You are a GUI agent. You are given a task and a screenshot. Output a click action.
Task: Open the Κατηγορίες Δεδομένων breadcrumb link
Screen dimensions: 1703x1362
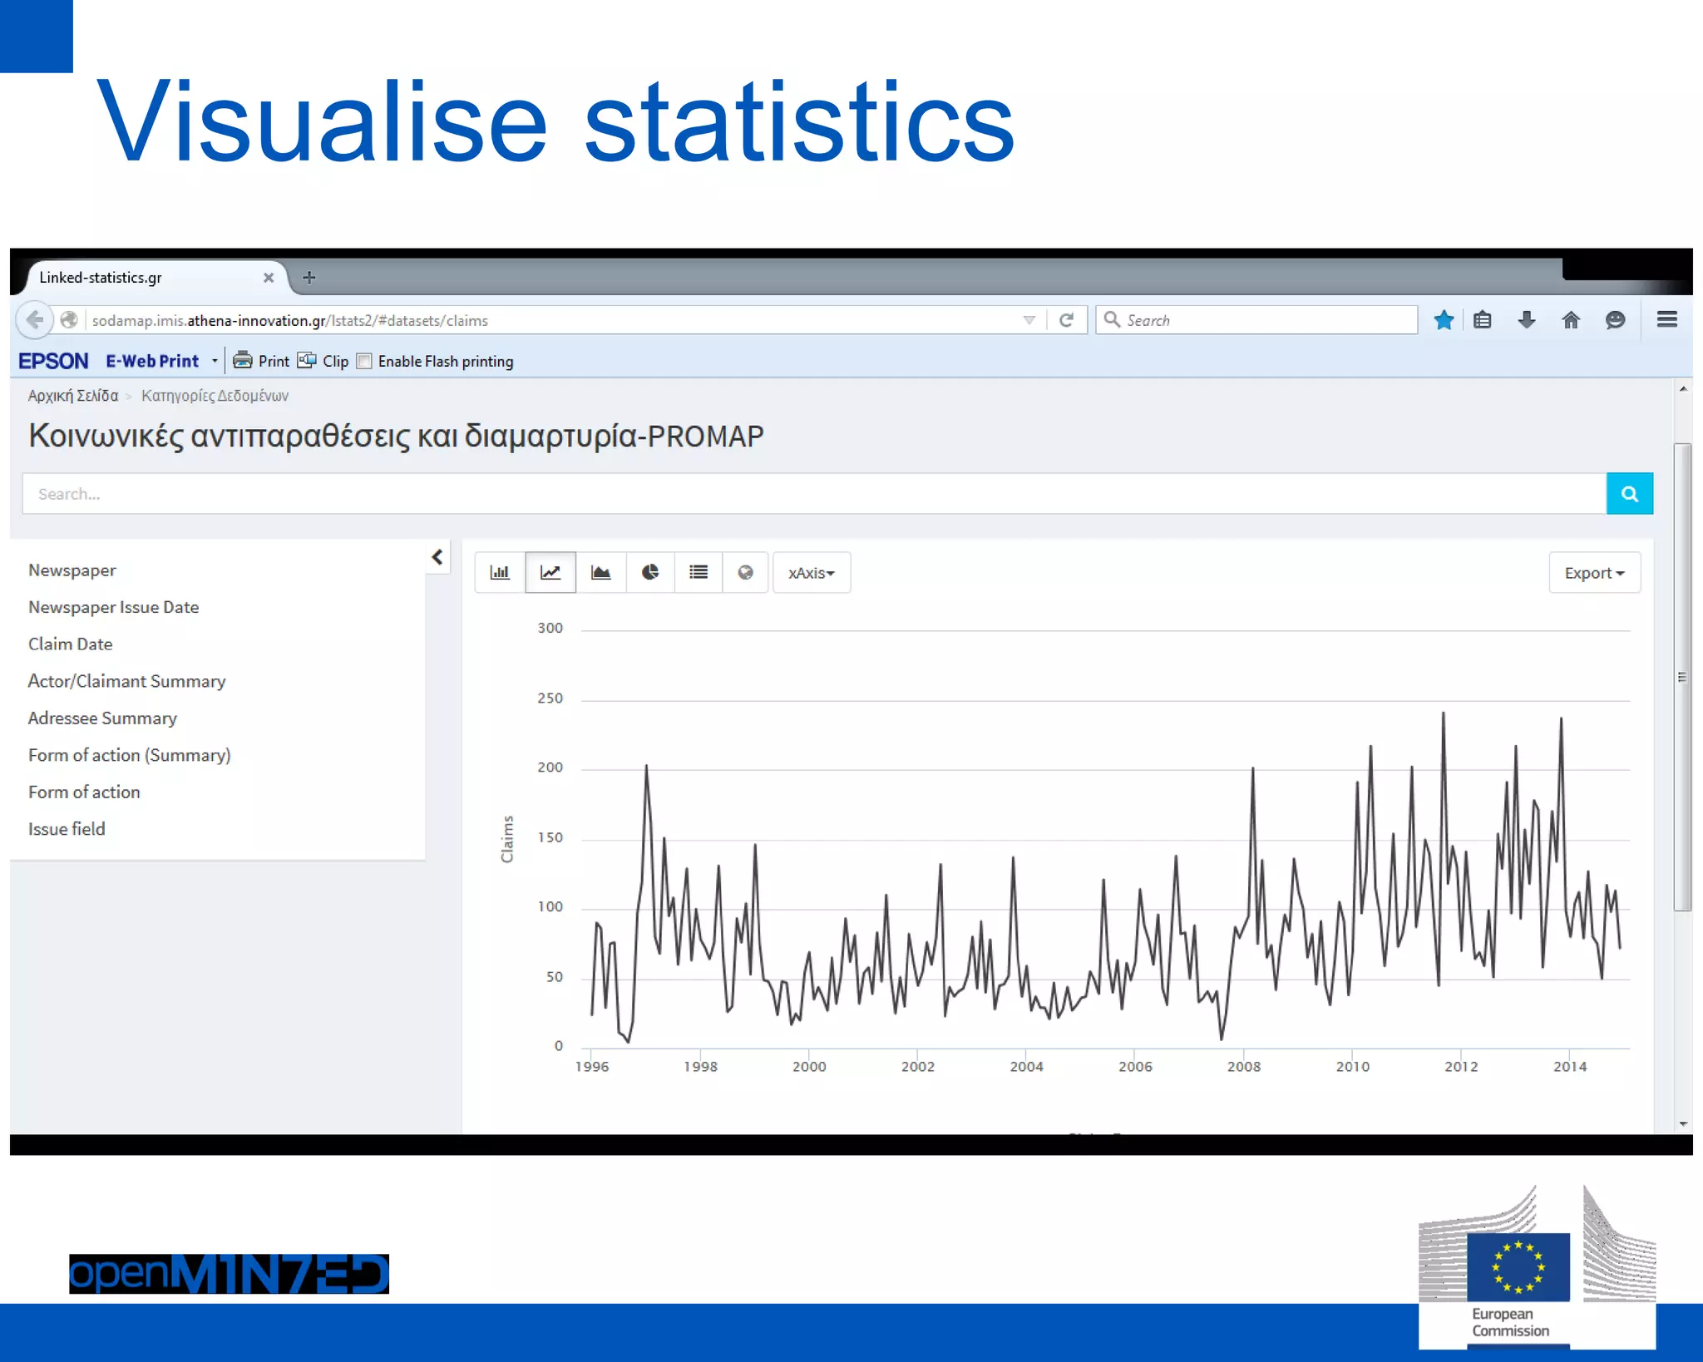click(215, 396)
